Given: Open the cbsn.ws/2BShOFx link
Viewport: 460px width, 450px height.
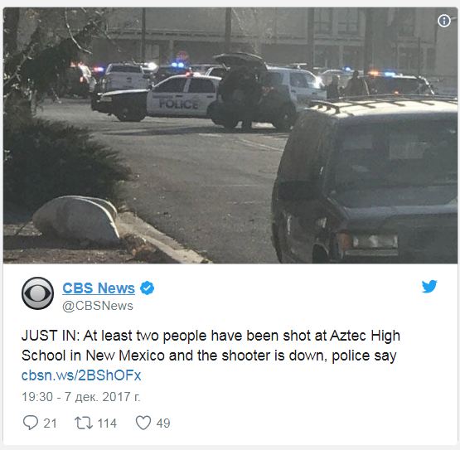Looking at the screenshot, I should [x=81, y=375].
